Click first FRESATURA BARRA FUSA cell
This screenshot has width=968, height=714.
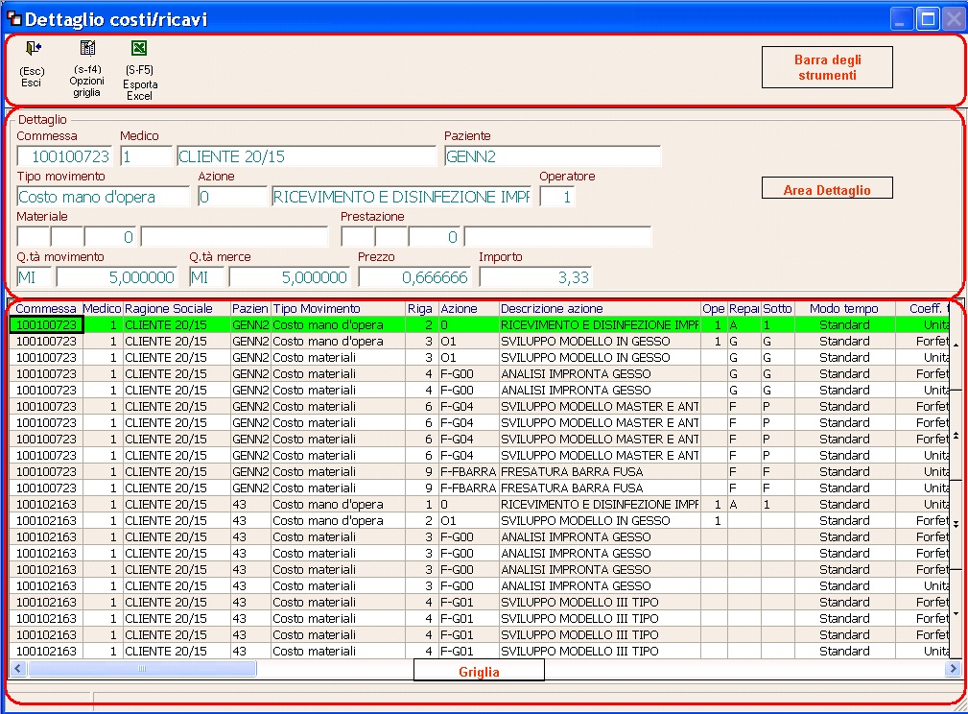click(600, 471)
